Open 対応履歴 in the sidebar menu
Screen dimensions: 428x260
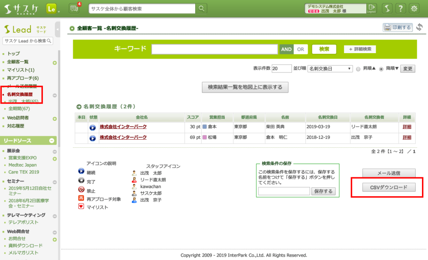pos(16,126)
